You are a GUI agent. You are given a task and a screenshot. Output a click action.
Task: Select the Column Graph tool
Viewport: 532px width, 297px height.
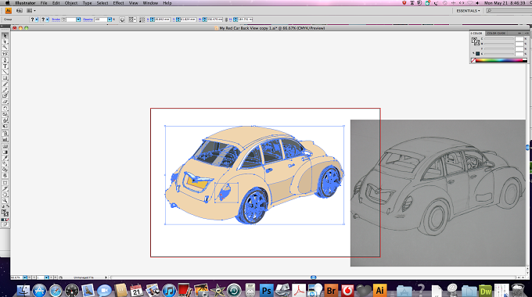click(x=5, y=139)
